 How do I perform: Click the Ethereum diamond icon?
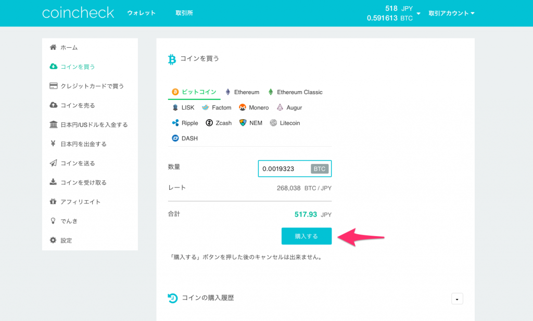[228, 92]
